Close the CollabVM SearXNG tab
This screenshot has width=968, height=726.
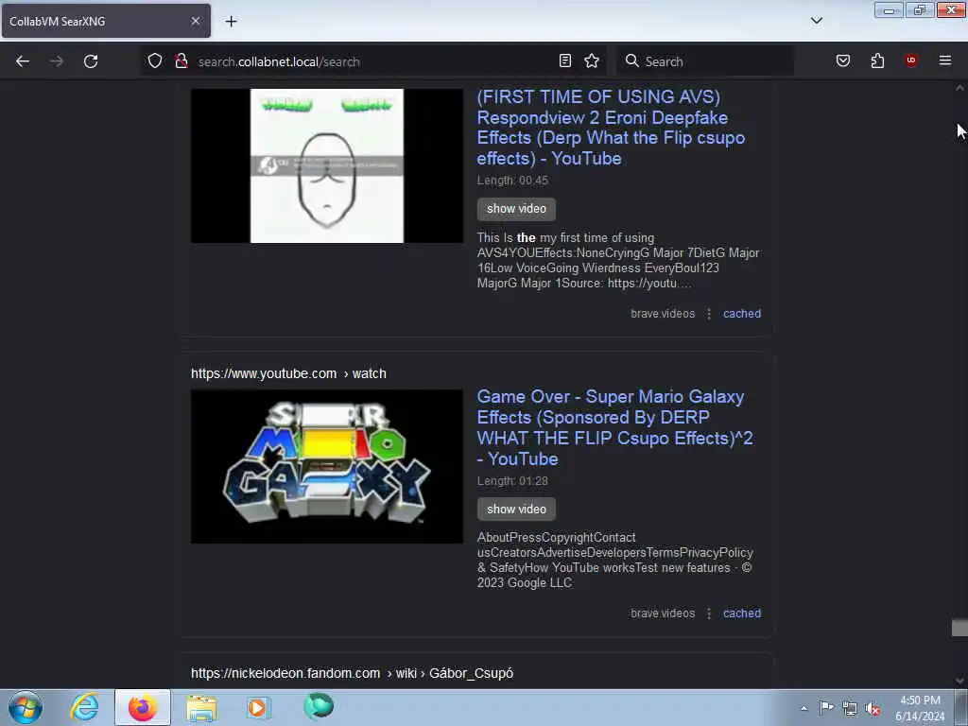coord(195,21)
